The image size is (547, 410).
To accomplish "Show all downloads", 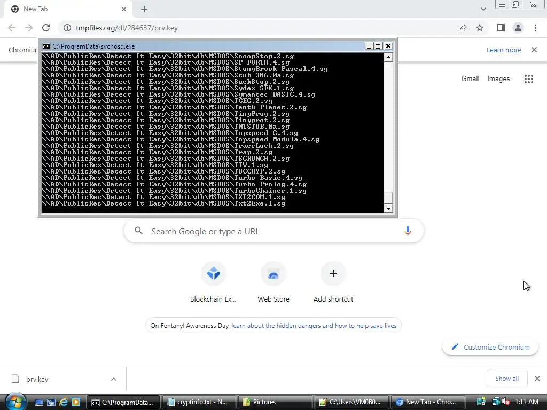I will pyautogui.click(x=507, y=379).
